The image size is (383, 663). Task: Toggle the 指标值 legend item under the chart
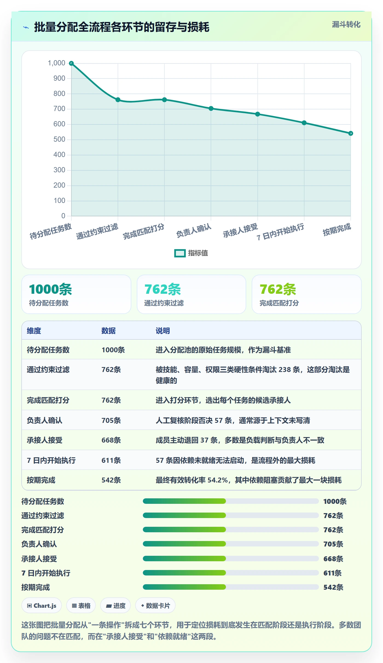[x=191, y=253]
